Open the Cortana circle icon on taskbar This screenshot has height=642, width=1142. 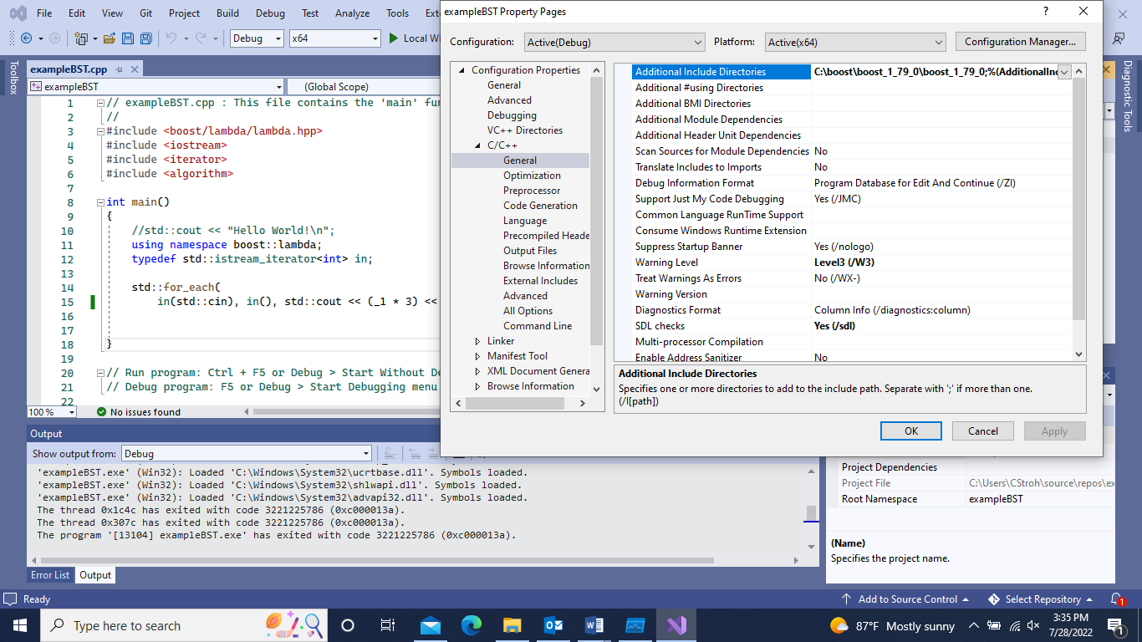pos(348,625)
